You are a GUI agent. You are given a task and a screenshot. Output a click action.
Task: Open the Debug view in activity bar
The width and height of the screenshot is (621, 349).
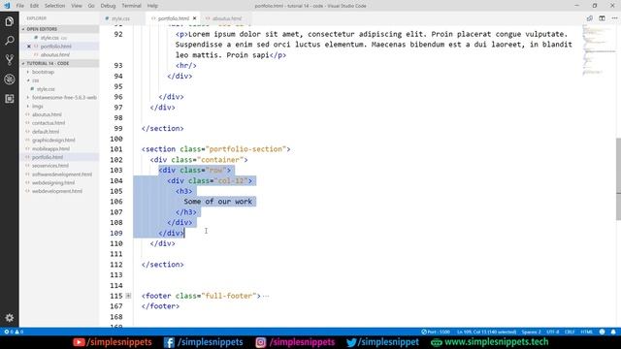click(x=9, y=79)
